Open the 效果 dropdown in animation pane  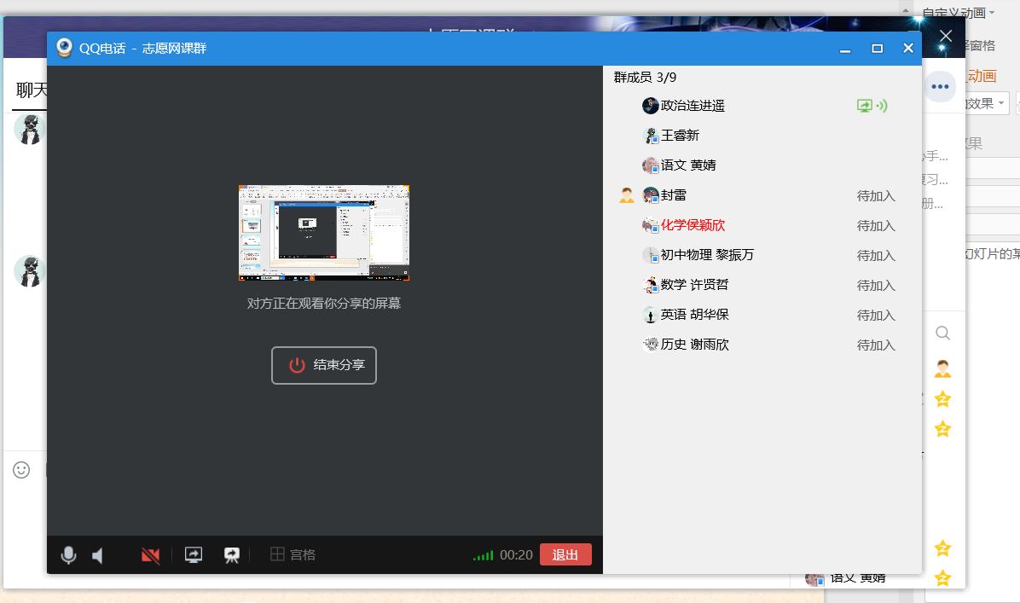click(987, 104)
